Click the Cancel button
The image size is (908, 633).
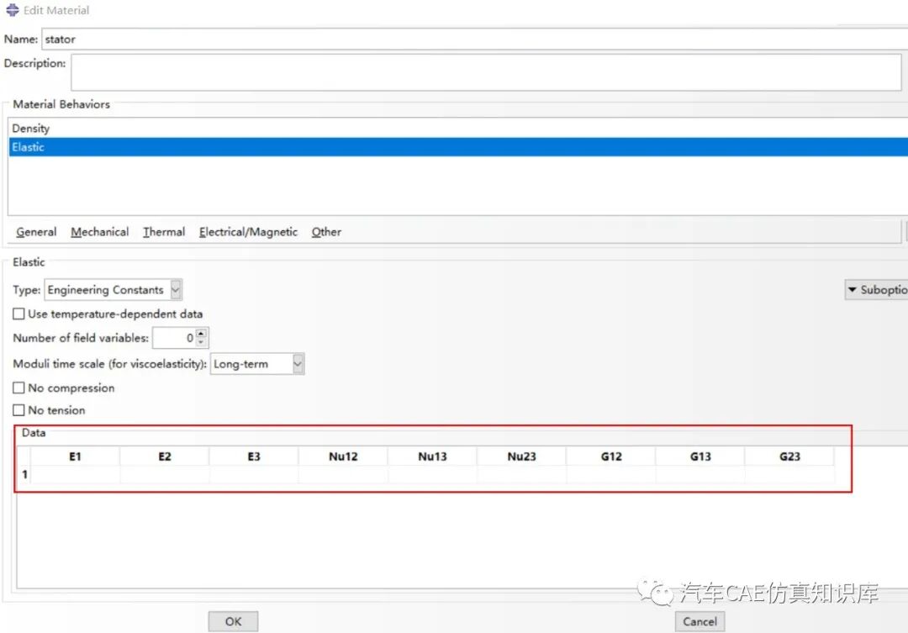pos(699,621)
